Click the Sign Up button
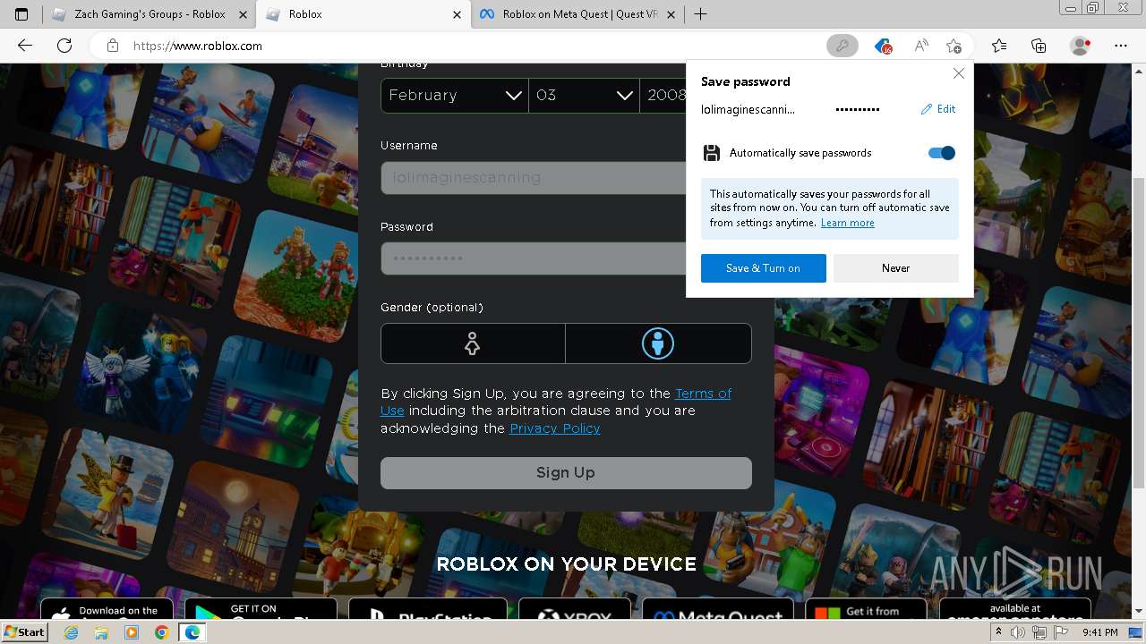 pyautogui.click(x=566, y=473)
